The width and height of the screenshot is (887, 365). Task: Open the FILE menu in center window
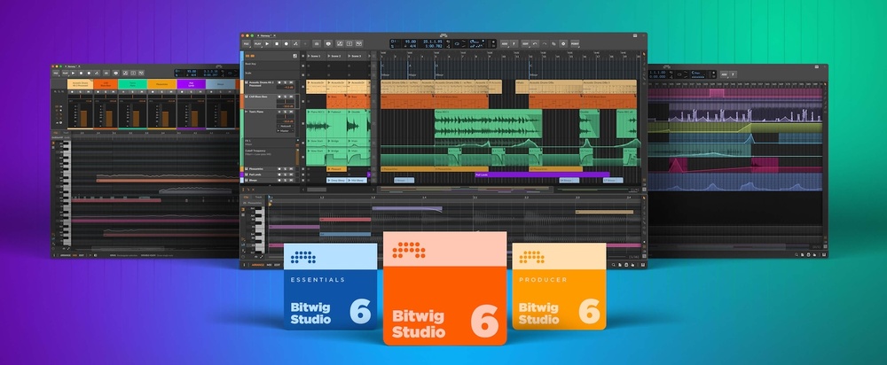(246, 43)
